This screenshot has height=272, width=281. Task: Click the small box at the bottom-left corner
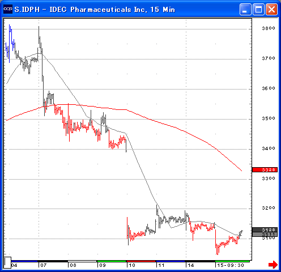(7, 262)
